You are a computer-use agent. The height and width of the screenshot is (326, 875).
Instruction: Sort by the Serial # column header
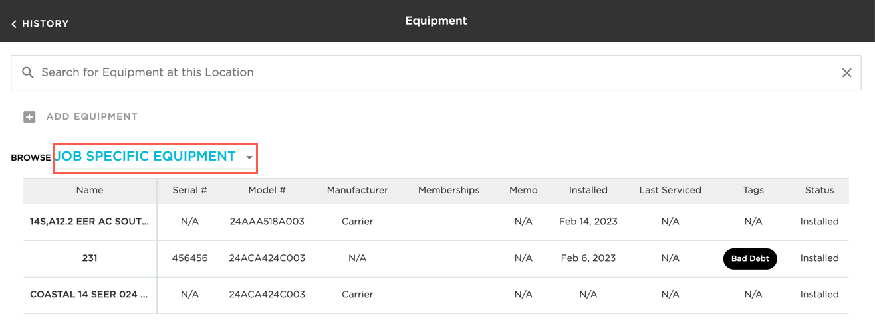pos(189,190)
